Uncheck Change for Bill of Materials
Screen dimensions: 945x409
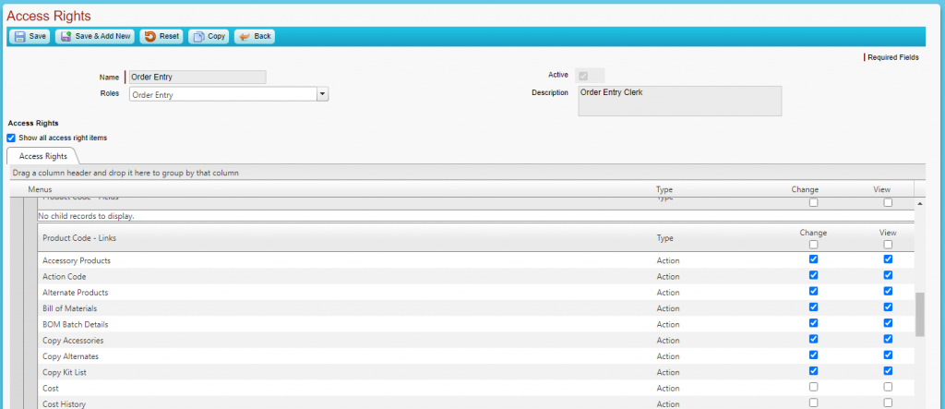[x=814, y=307]
